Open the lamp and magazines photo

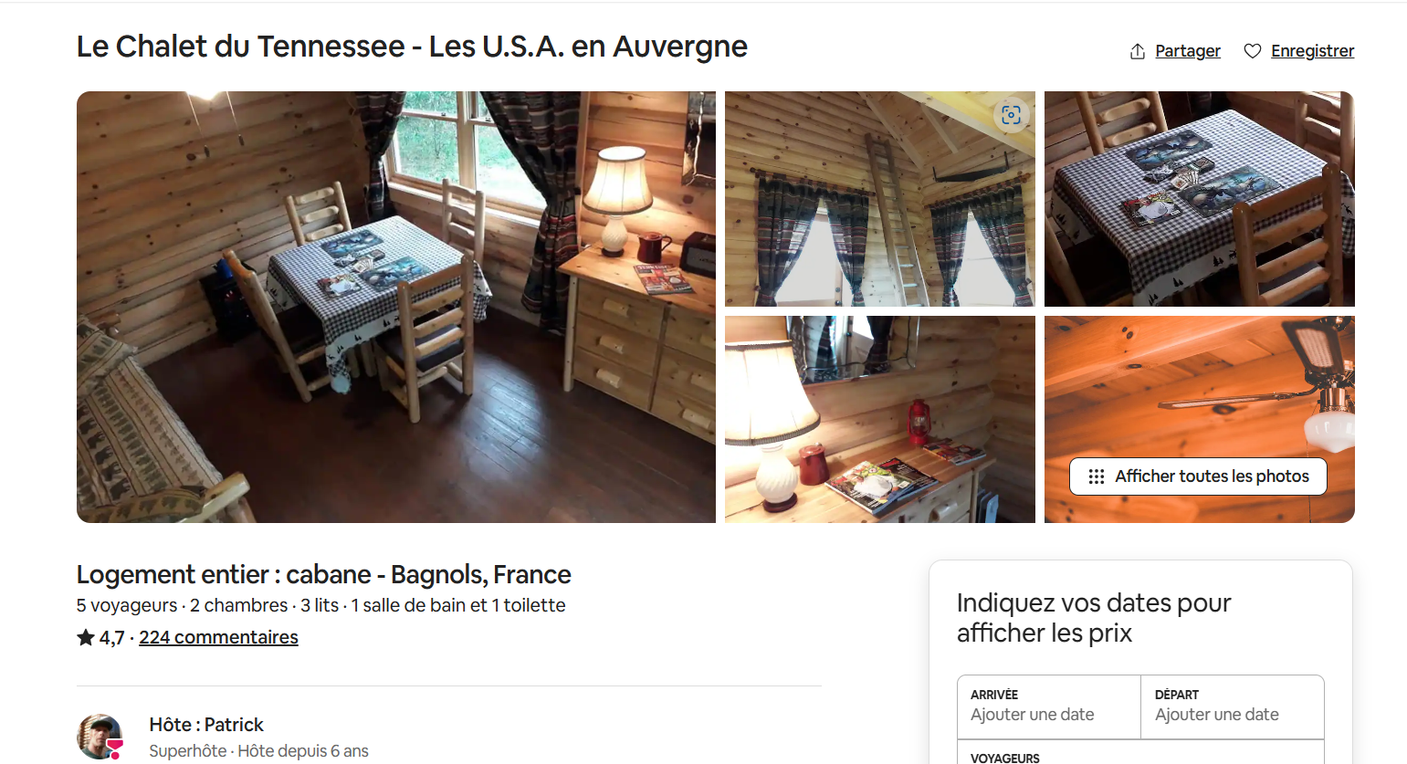click(x=880, y=420)
